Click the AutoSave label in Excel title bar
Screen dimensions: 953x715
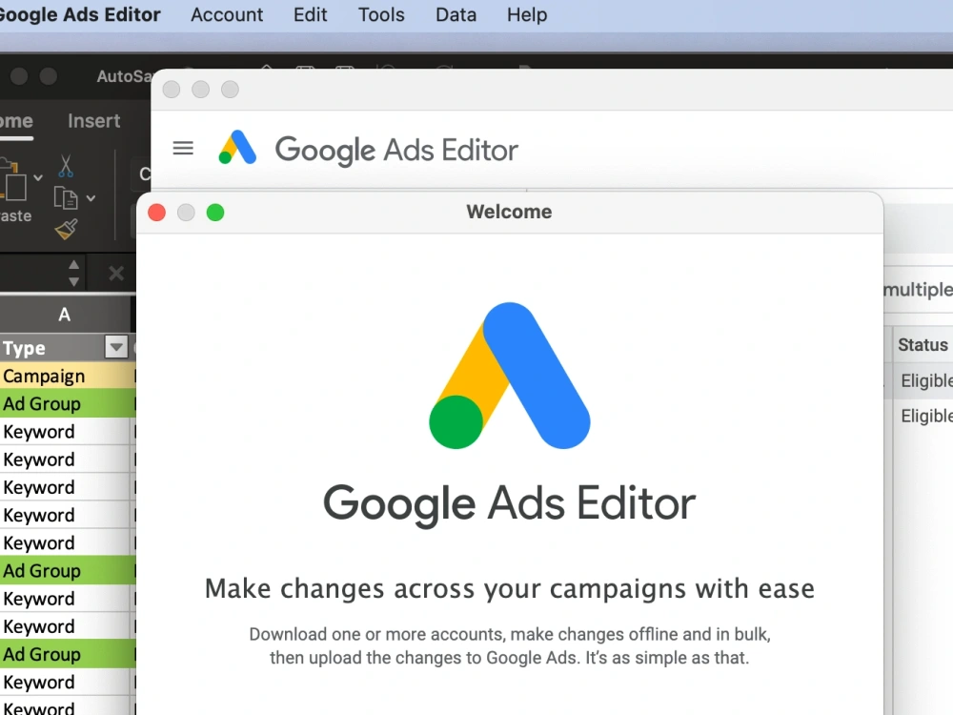124,76
